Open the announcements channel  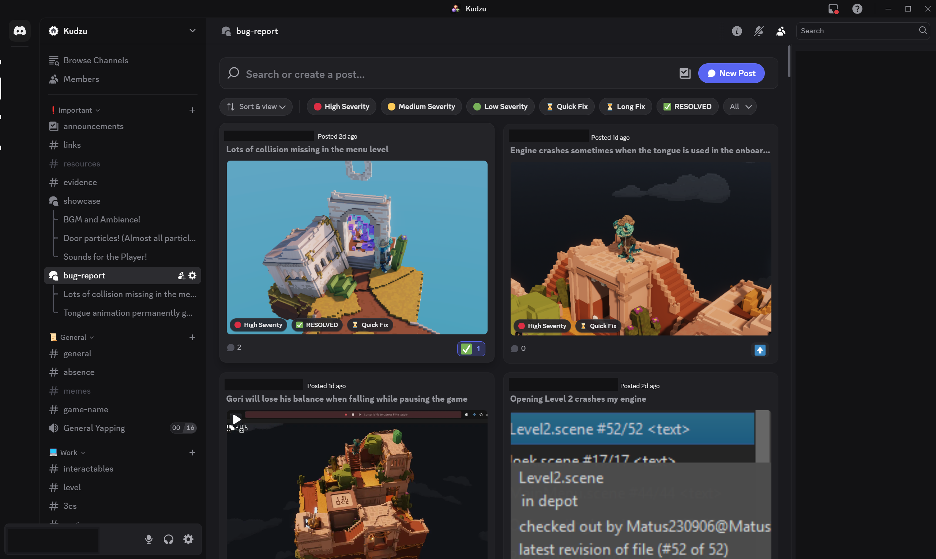coord(123,126)
